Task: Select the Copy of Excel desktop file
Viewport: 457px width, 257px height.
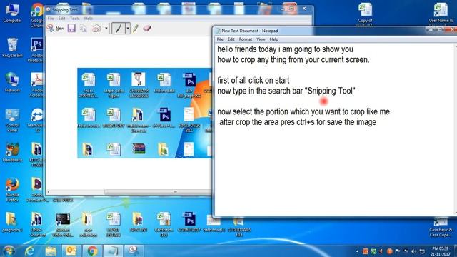Action: [x=365, y=14]
